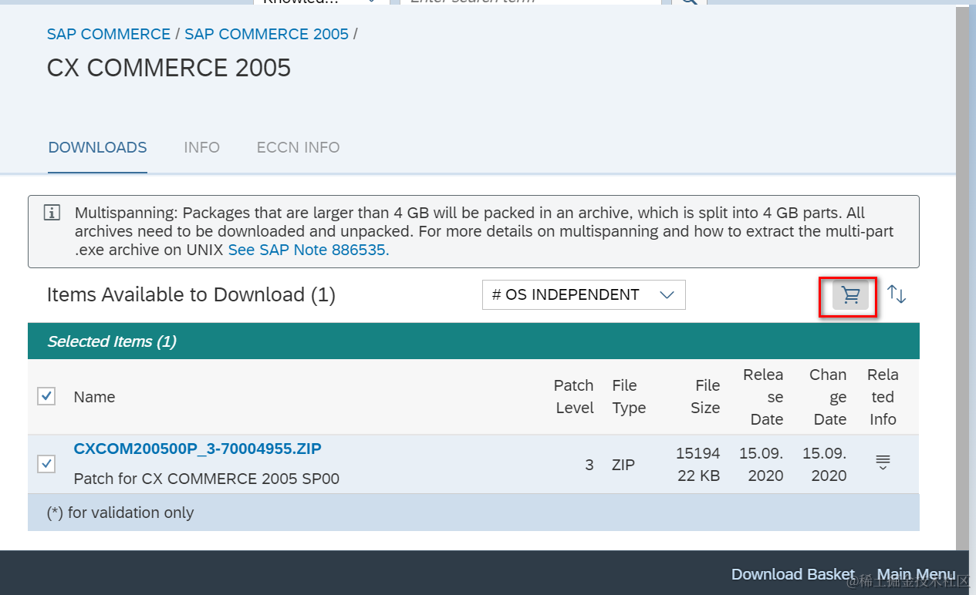The height and width of the screenshot is (595, 976).
Task: Go to SAP COMMERCE breadcrumb
Action: [x=109, y=34]
